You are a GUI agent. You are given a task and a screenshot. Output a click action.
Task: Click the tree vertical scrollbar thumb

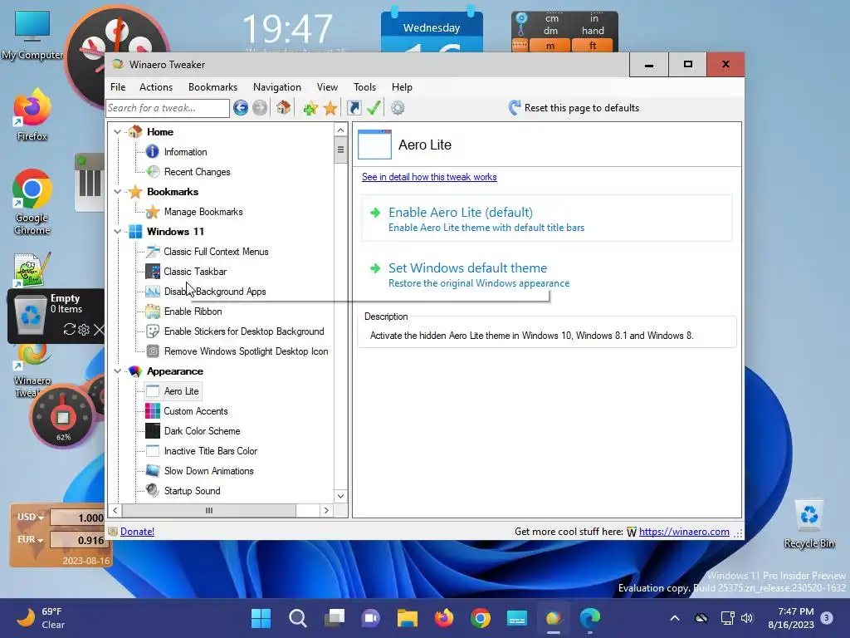click(x=340, y=150)
